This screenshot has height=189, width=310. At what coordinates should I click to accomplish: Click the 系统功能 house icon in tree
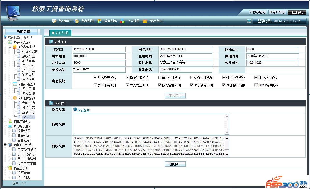pos(15,47)
